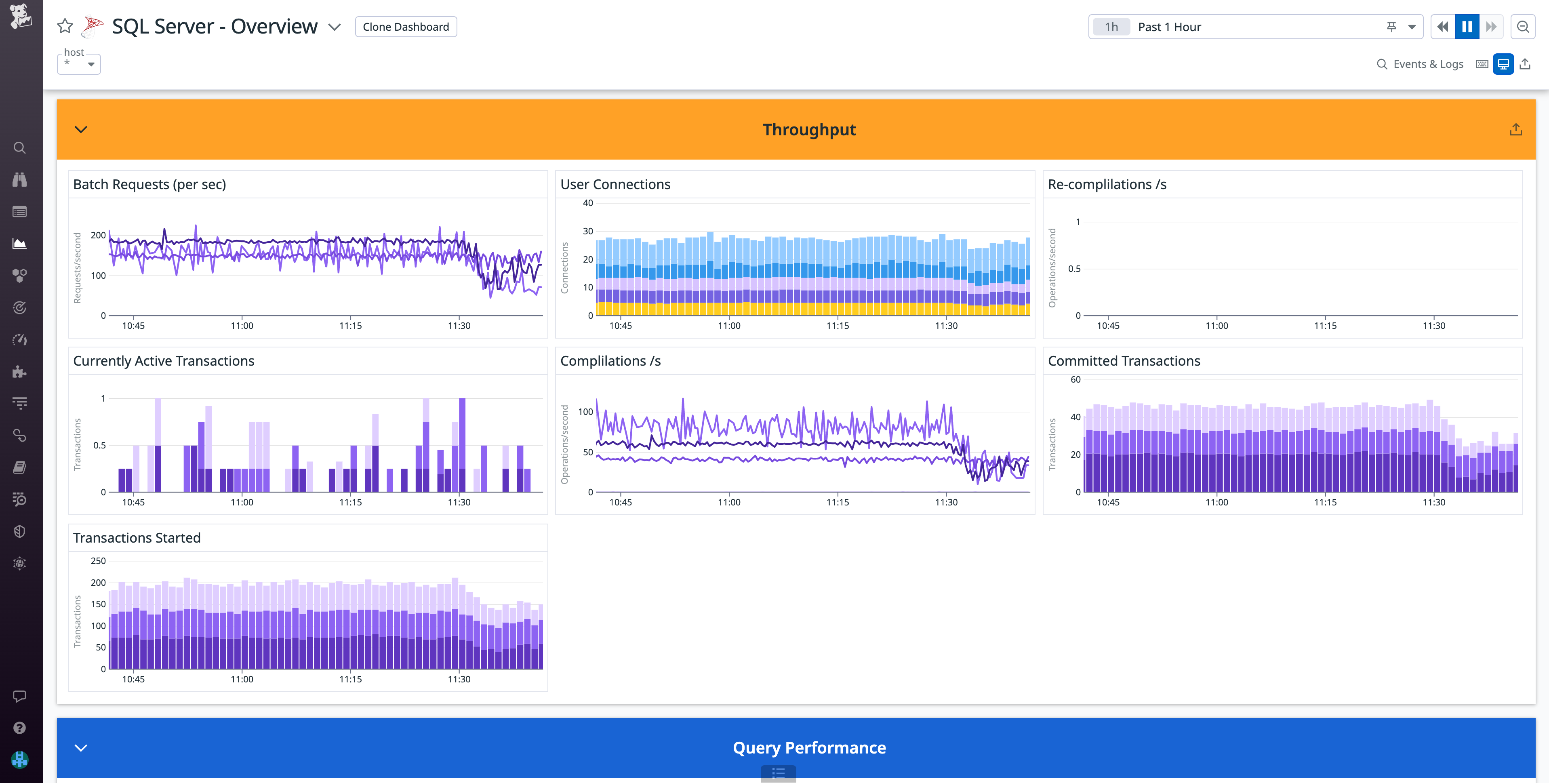The height and width of the screenshot is (783, 1549).
Task: Open search from the left sidebar
Action: point(20,148)
